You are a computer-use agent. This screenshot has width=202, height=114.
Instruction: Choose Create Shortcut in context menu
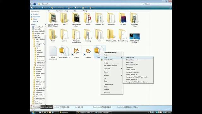(111, 85)
